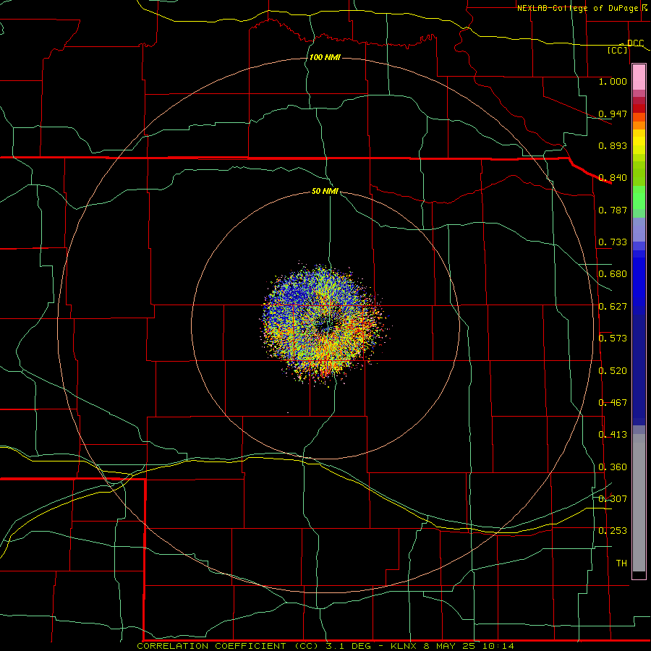Click the 1.000 scale value
Viewport: 651px width, 651px height.
(x=613, y=81)
